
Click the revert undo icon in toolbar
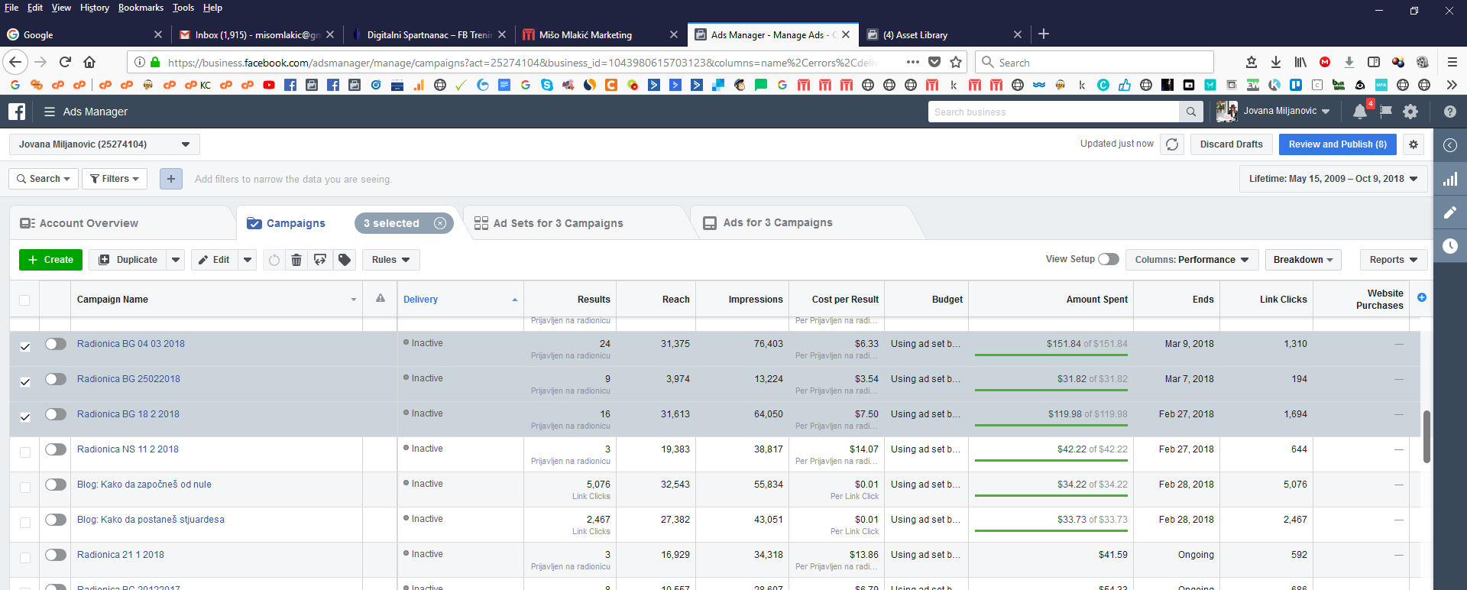tap(274, 260)
